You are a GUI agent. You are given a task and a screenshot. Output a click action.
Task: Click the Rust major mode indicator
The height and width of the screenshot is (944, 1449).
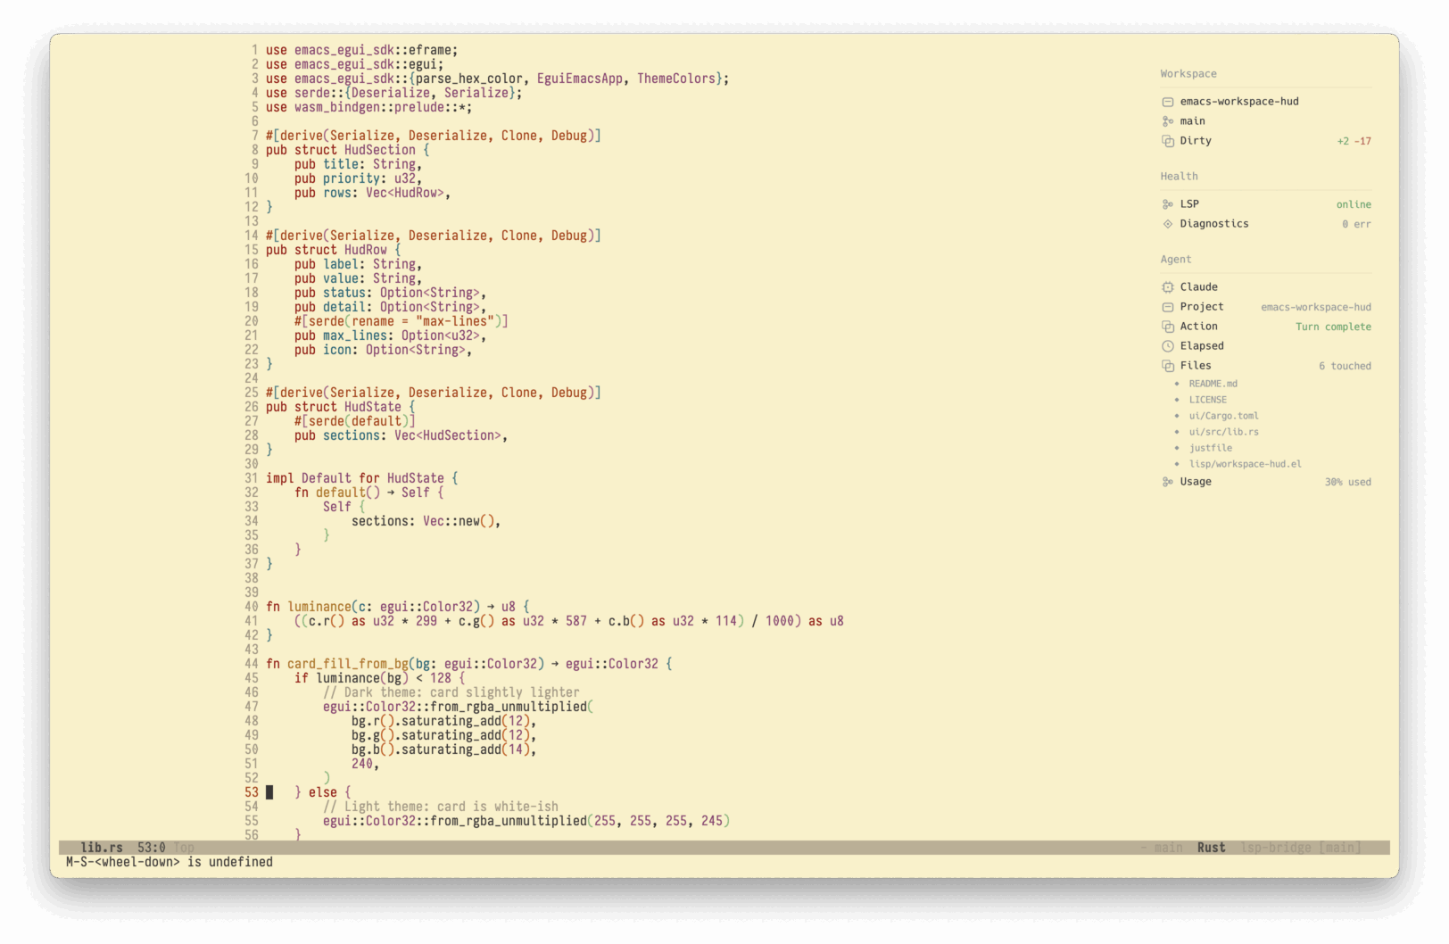click(1211, 848)
